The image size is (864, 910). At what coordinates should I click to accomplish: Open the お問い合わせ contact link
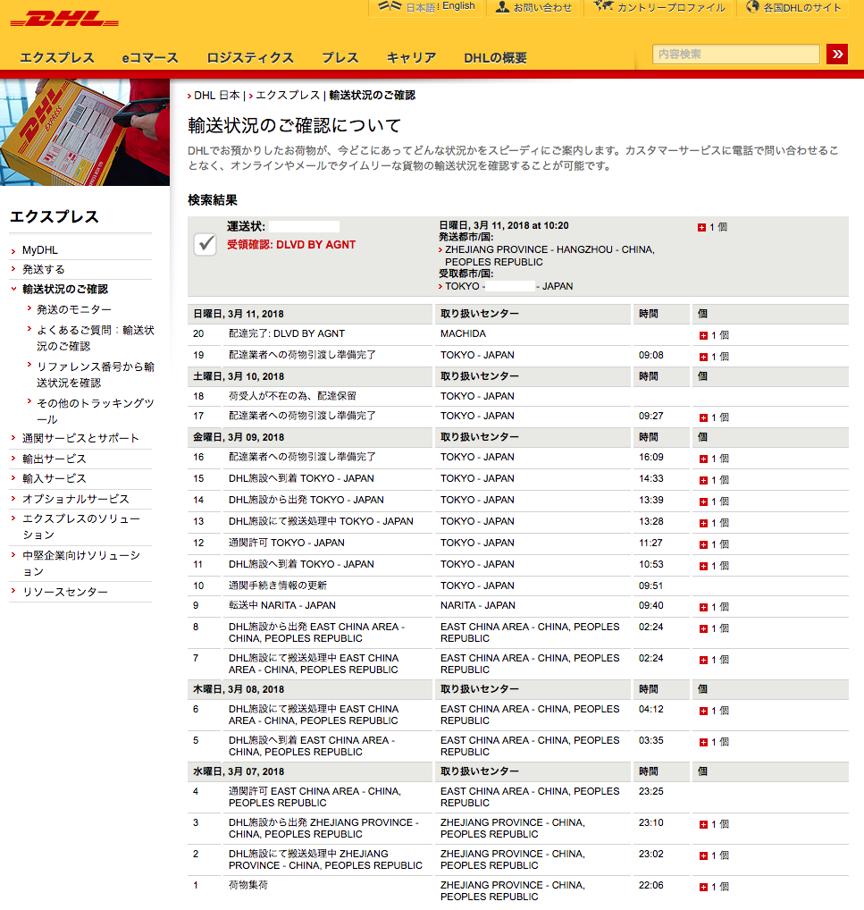542,7
